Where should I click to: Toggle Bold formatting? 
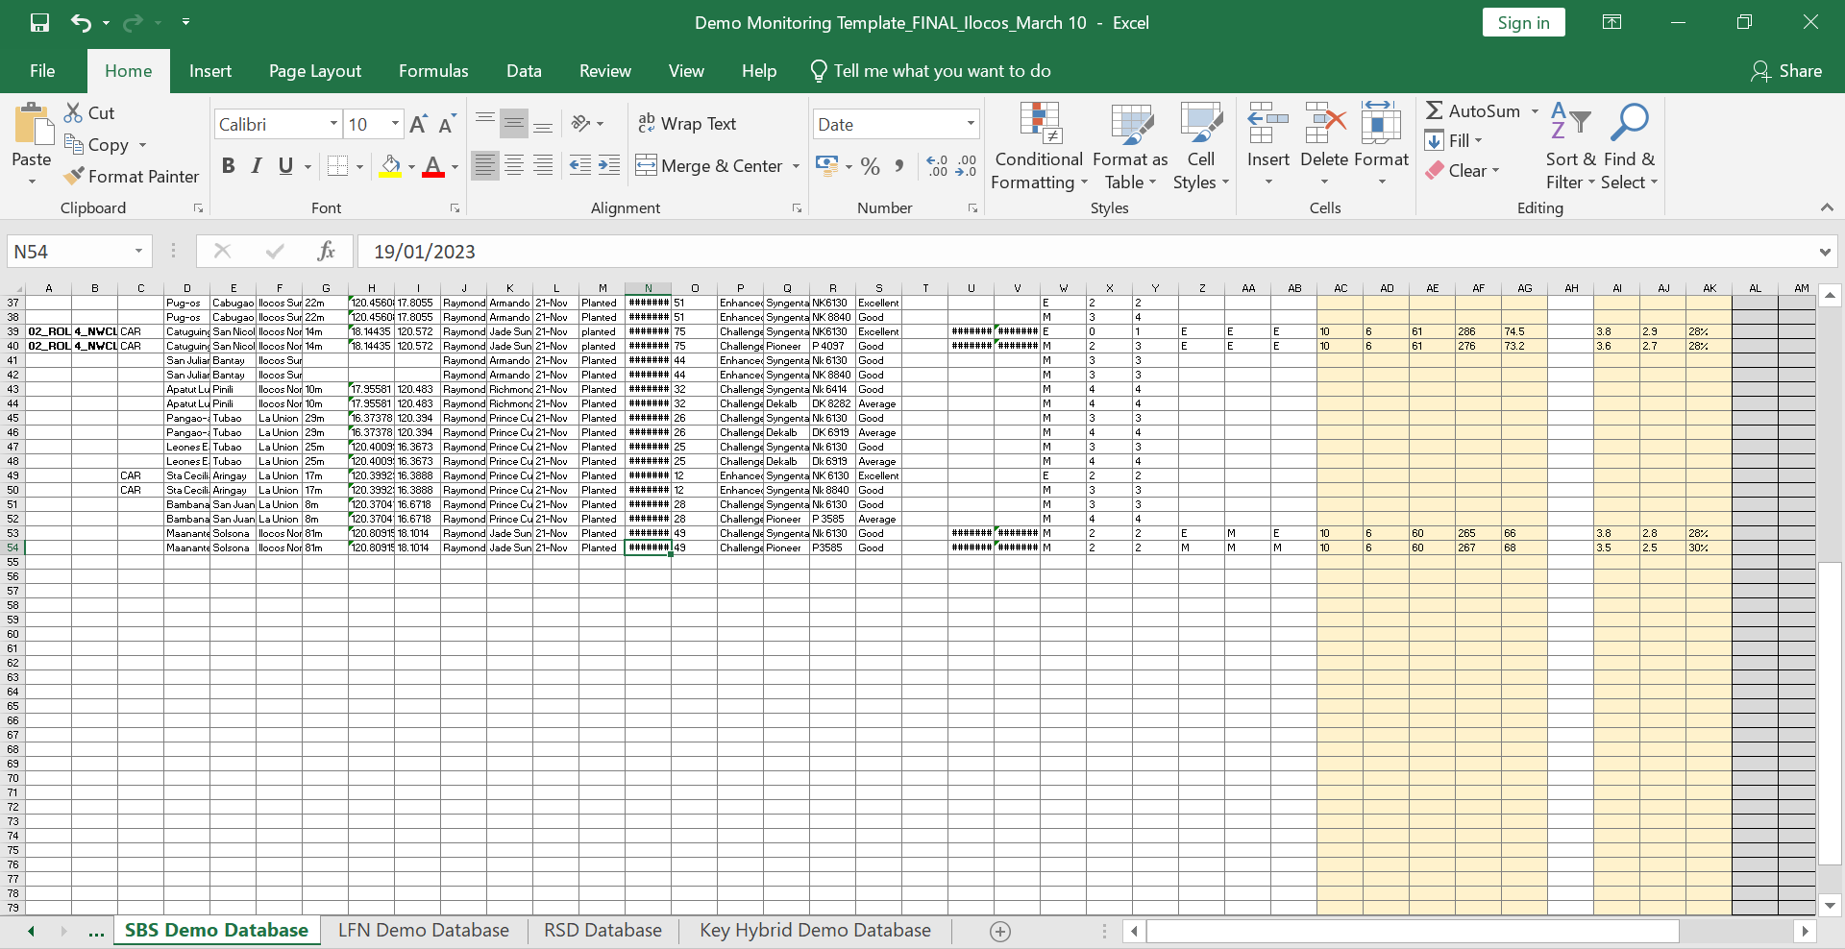click(228, 165)
